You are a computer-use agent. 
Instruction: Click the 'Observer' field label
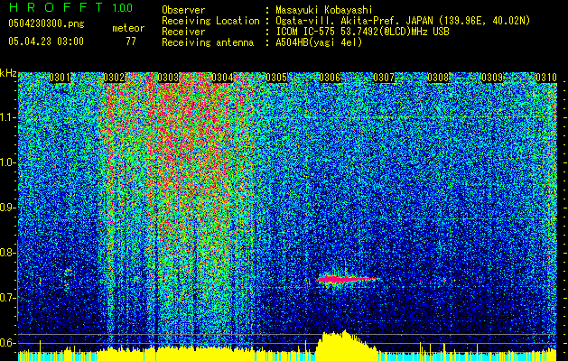point(183,10)
